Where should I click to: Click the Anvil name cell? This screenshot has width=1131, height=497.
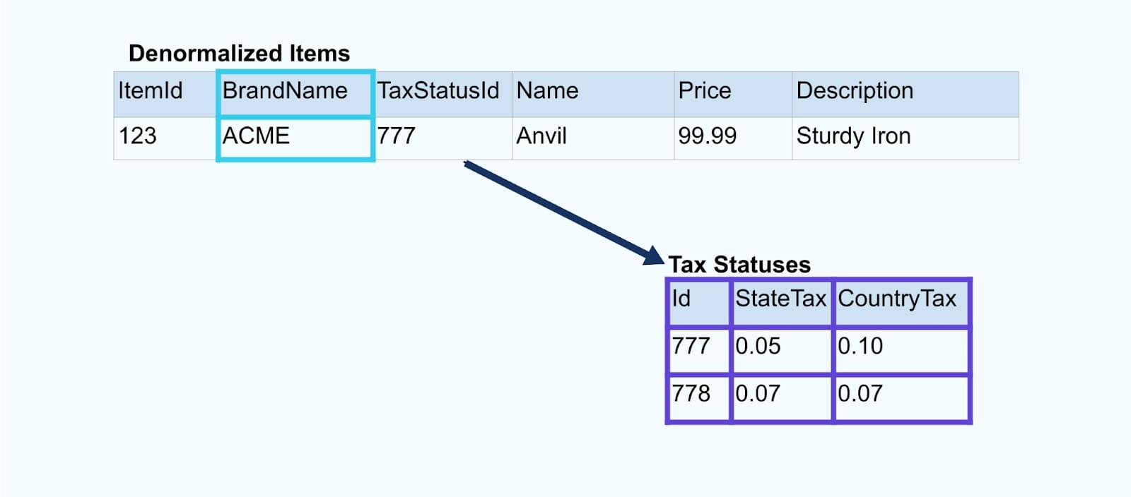click(x=593, y=138)
